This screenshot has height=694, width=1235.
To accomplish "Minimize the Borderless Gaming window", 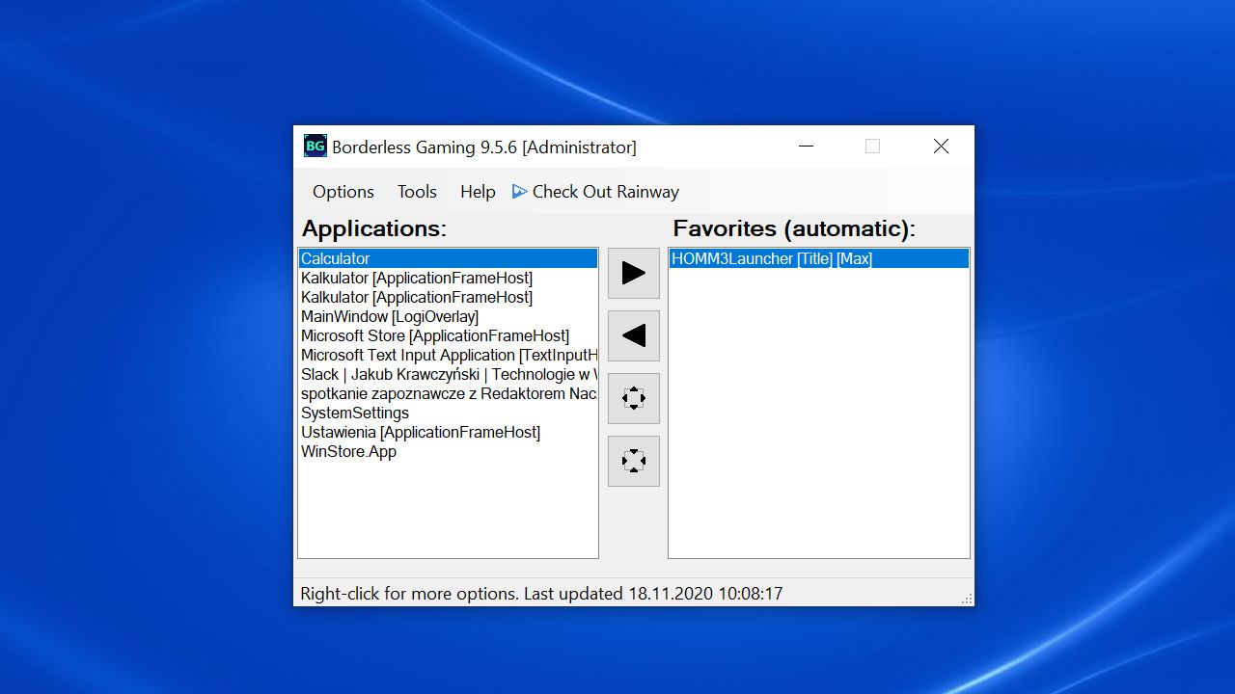I will [807, 147].
